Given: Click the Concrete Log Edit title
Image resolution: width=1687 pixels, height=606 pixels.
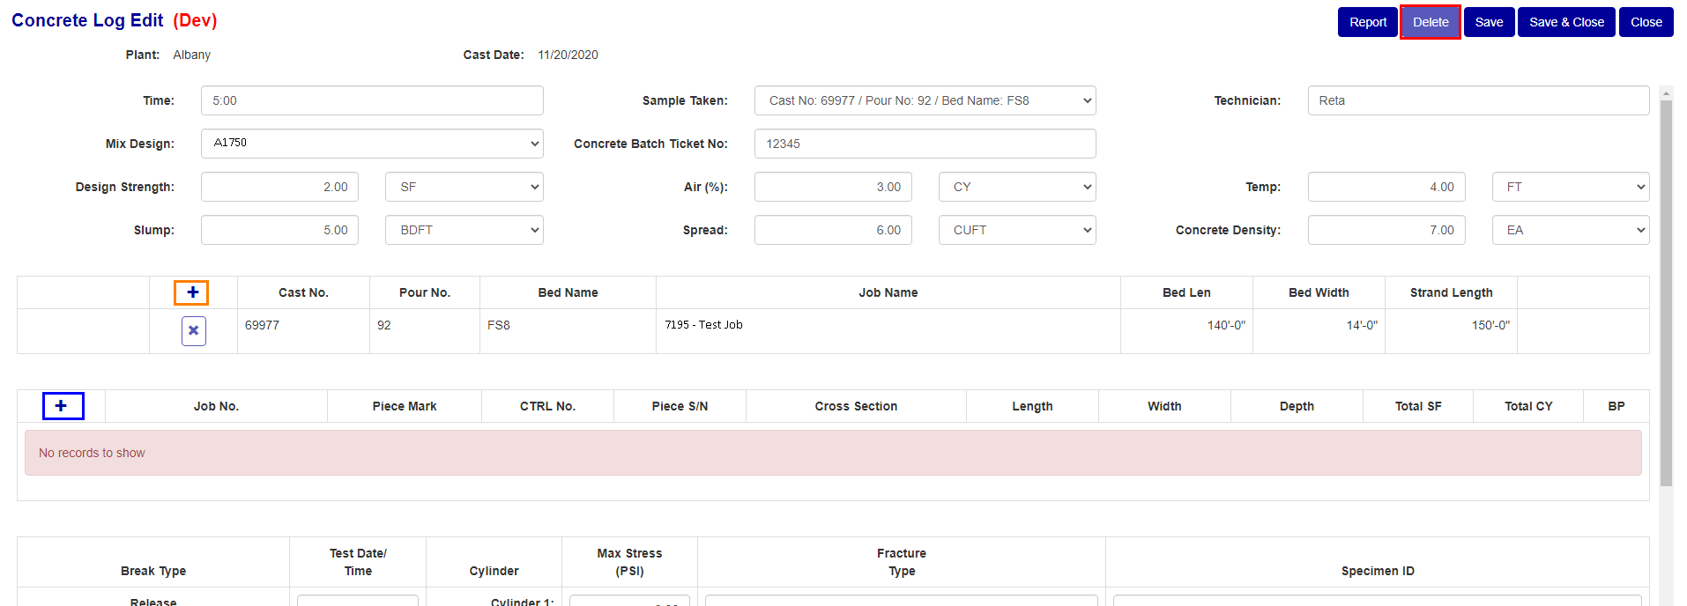Looking at the screenshot, I should click(x=87, y=20).
